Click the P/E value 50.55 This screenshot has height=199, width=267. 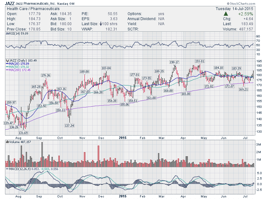[x=112, y=14]
